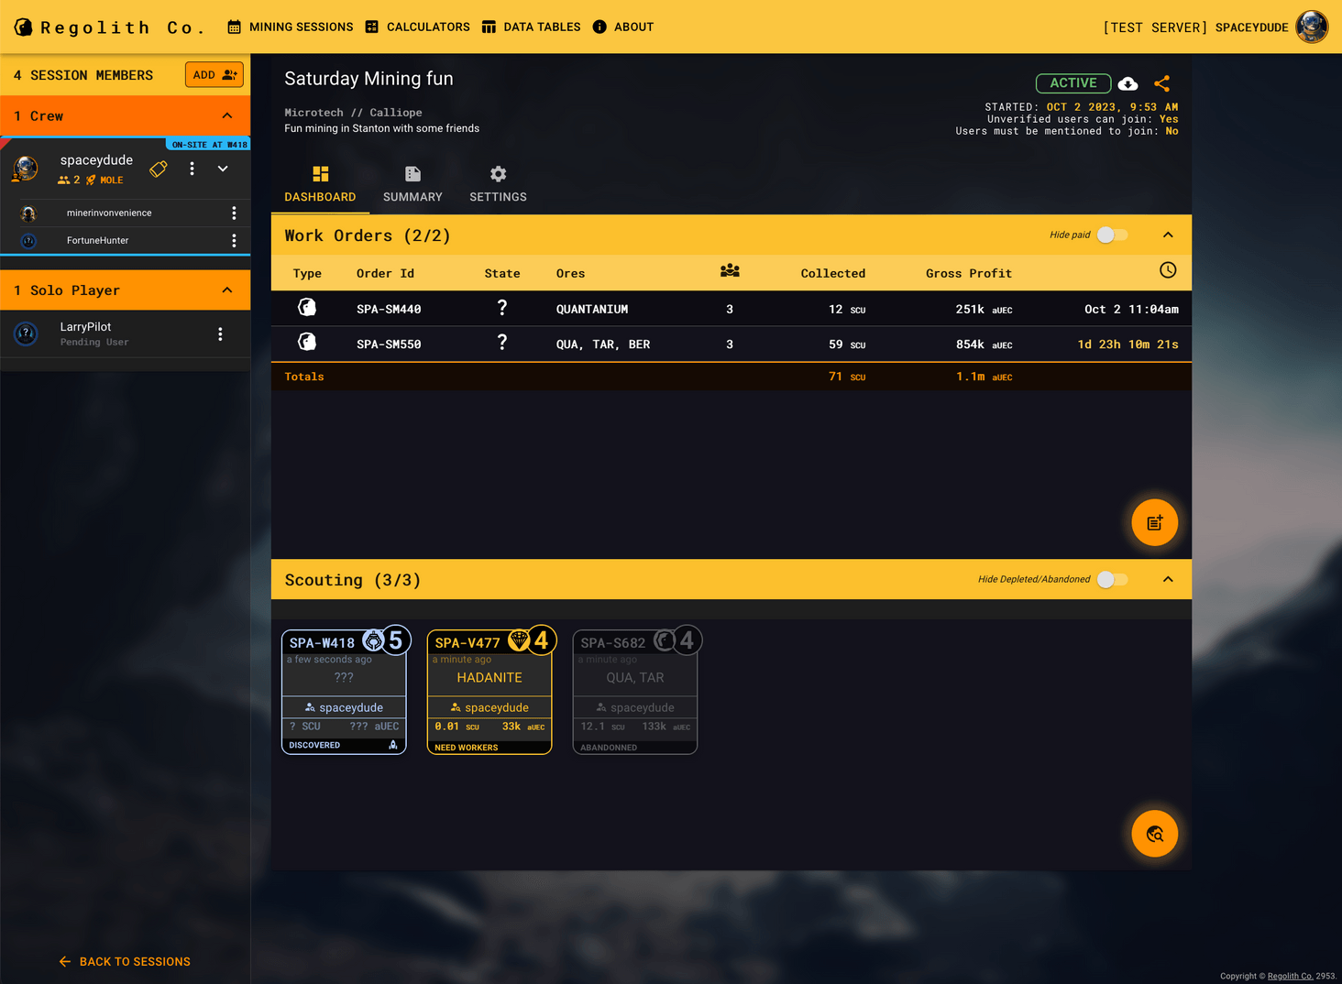Collapse the 1 Solo Player section

(227, 290)
